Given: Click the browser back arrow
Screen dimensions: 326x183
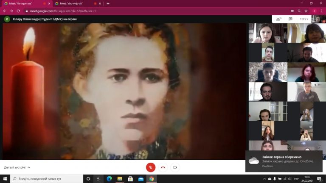Looking at the screenshot, I should [x=4, y=11].
